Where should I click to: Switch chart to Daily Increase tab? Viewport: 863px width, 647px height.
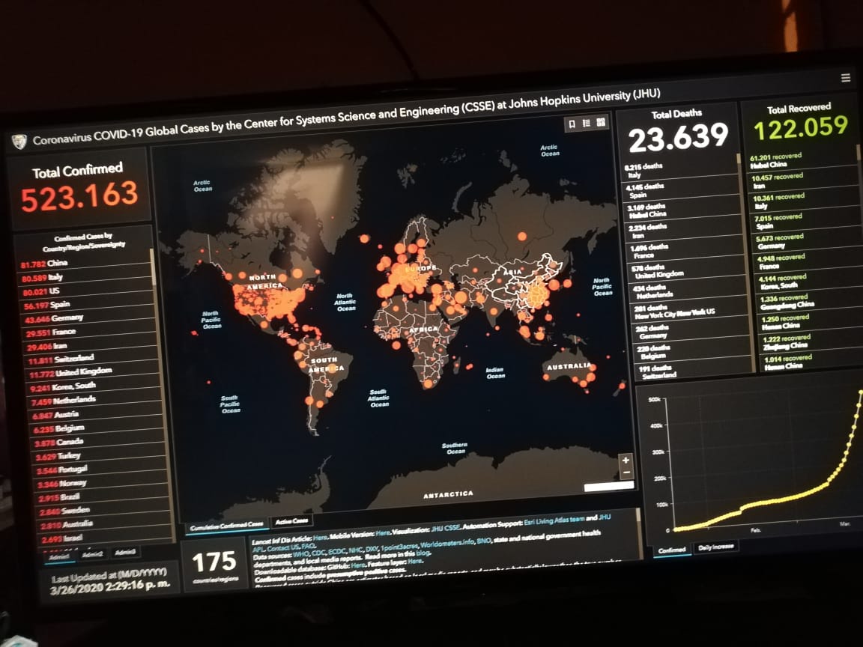tap(716, 547)
